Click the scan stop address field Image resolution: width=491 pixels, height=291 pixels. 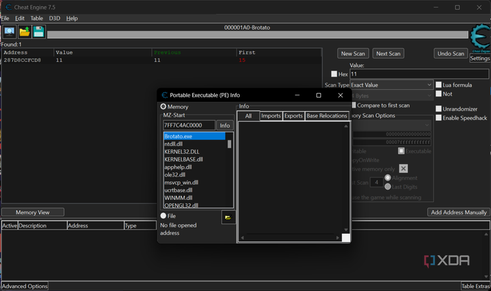392,142
